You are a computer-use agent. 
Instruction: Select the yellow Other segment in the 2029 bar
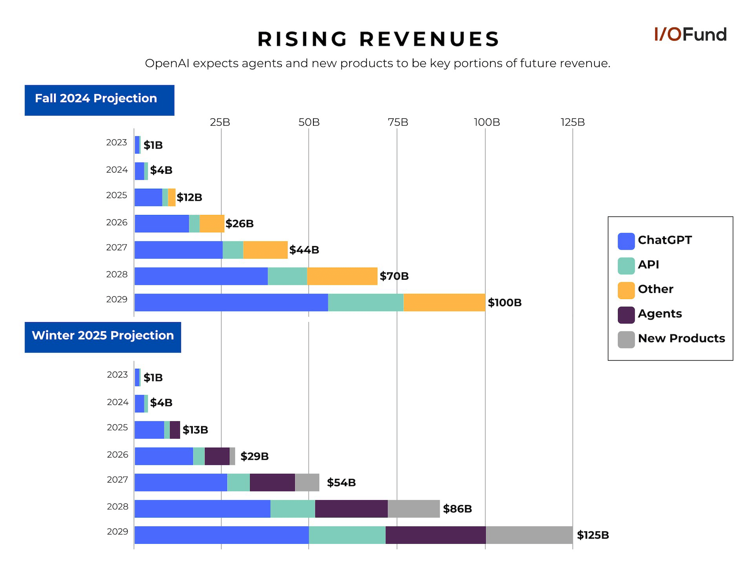(x=444, y=302)
